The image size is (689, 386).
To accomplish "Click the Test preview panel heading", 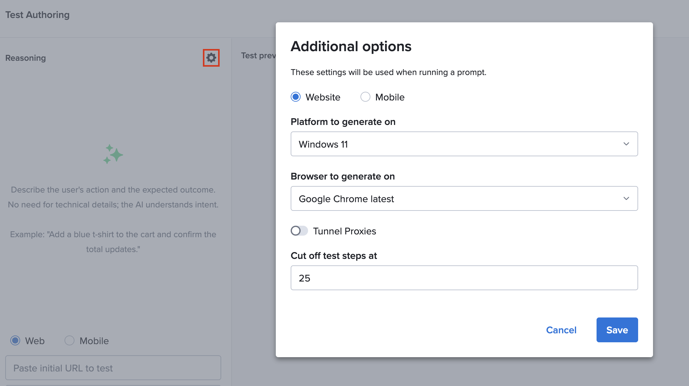I will point(258,55).
